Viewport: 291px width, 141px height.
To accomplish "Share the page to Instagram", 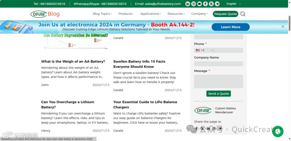I will (x=214, y=129).
